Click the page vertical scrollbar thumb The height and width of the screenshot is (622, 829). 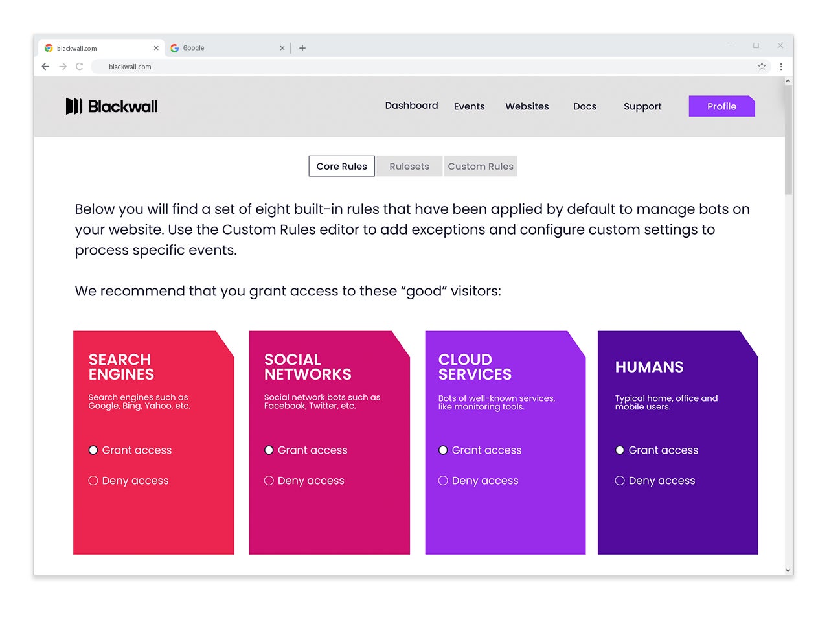click(788, 139)
